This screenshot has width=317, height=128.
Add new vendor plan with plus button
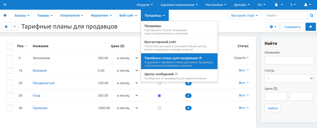[x=311, y=27]
